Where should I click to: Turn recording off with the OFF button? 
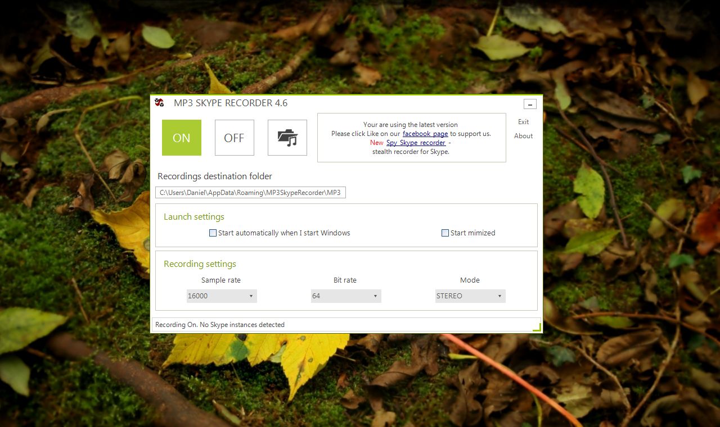pyautogui.click(x=235, y=138)
